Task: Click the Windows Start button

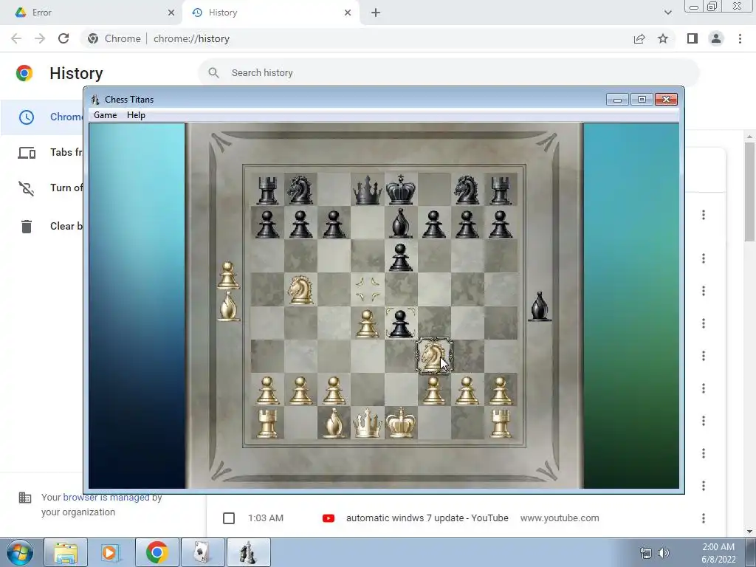Action: point(20,552)
